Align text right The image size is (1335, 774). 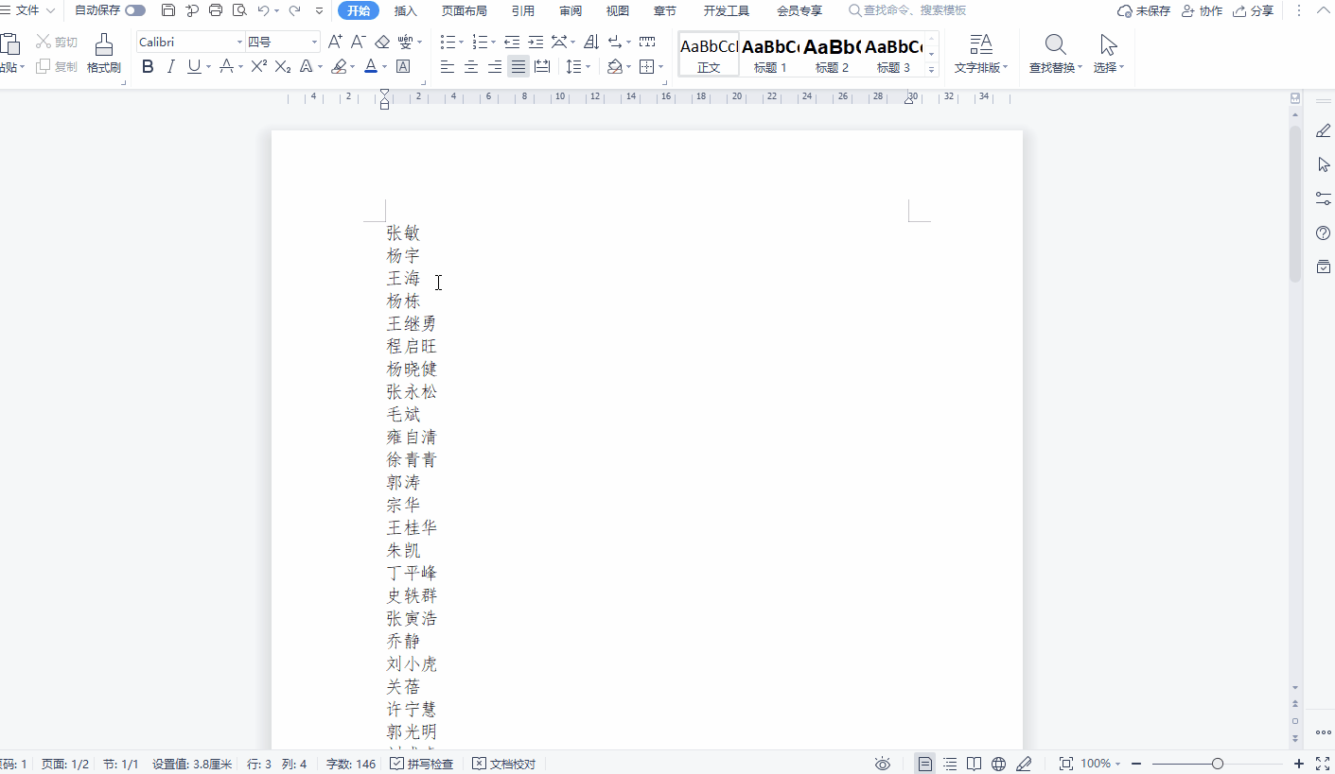(495, 66)
